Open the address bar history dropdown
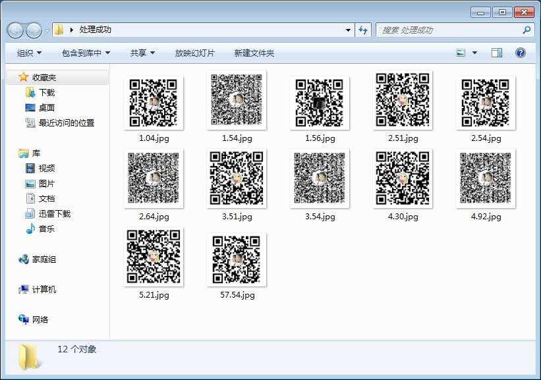This screenshot has width=541, height=380. (348, 30)
